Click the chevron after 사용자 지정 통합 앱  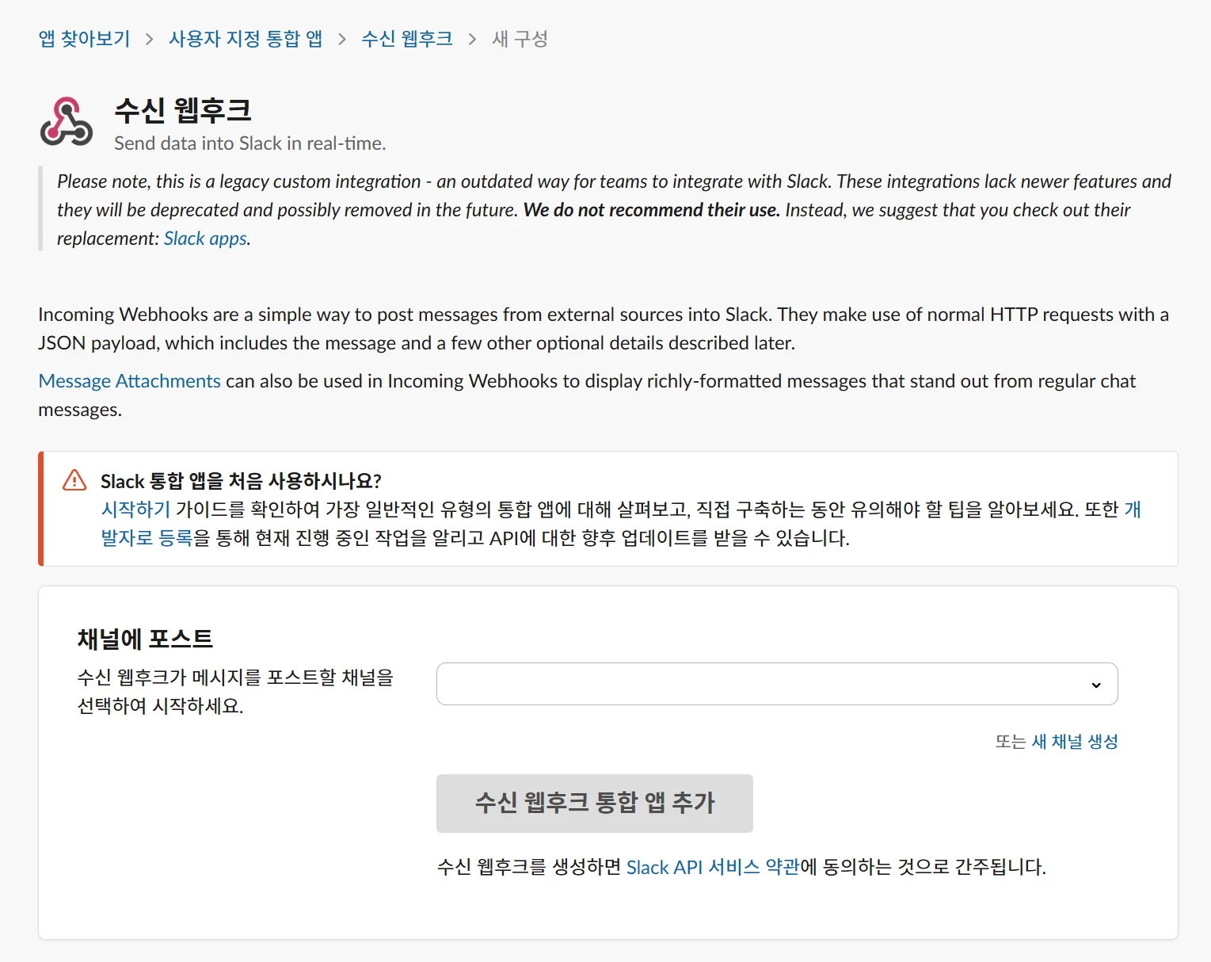342,40
